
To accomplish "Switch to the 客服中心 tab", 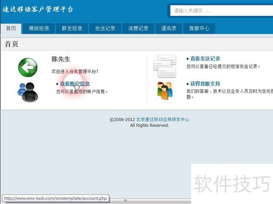I will tap(199, 28).
